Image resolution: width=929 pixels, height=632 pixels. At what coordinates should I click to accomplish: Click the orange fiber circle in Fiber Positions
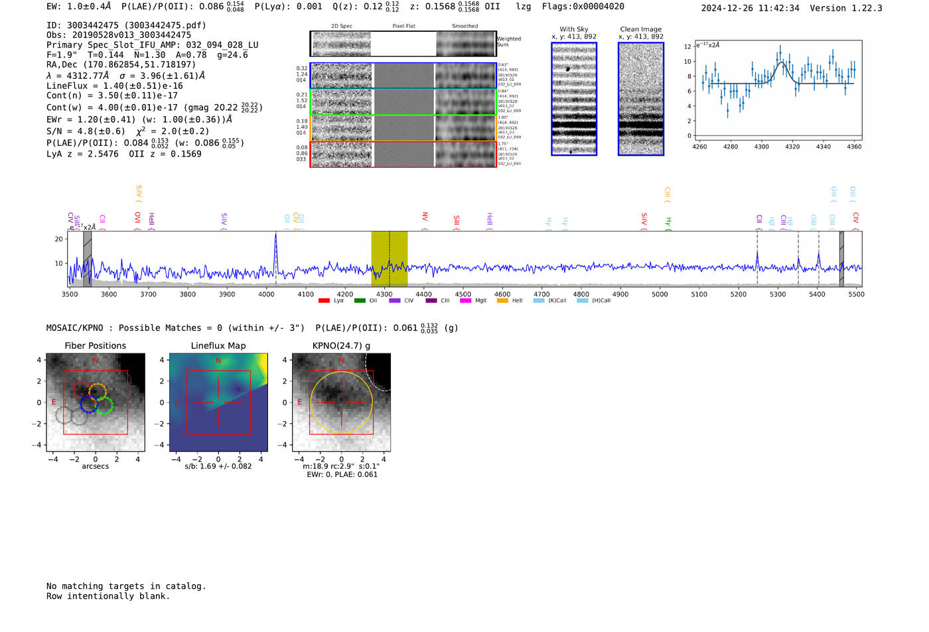[98, 391]
